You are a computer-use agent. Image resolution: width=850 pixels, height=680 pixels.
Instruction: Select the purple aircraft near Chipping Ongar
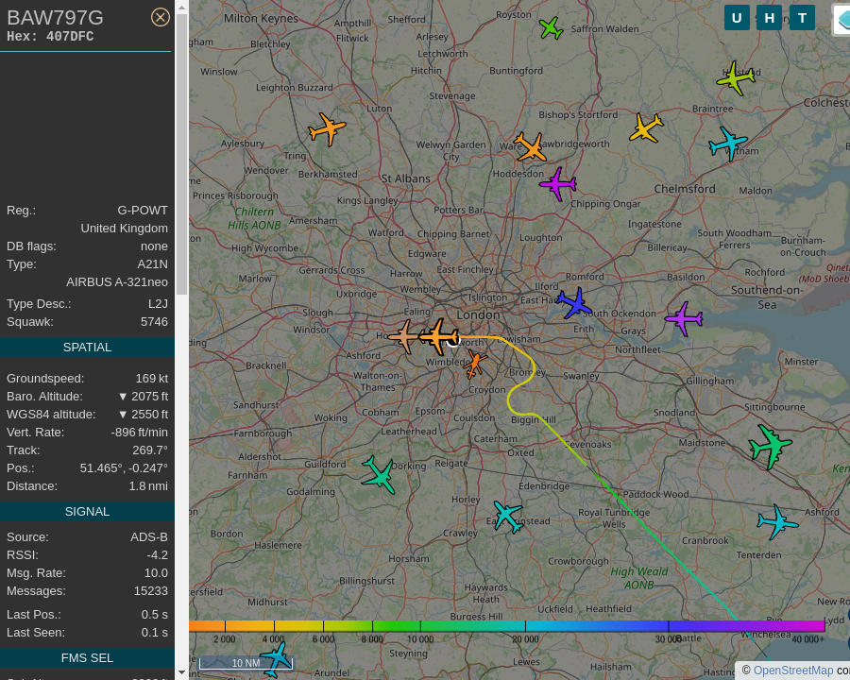tap(557, 185)
